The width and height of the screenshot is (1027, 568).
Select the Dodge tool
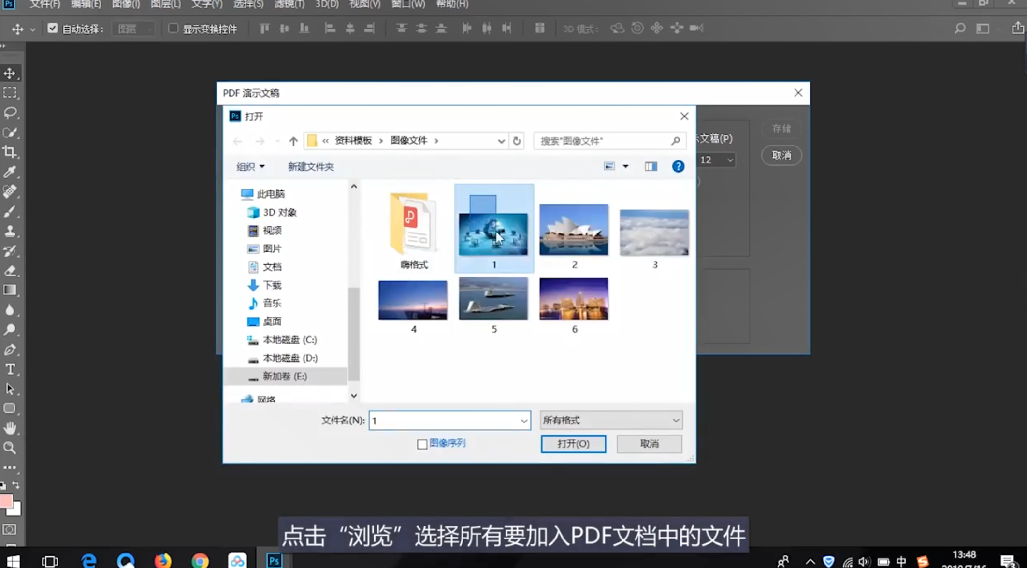click(10, 330)
